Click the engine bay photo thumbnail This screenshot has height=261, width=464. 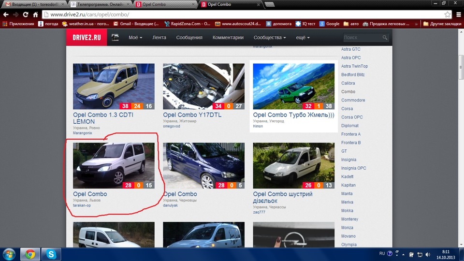click(x=203, y=87)
